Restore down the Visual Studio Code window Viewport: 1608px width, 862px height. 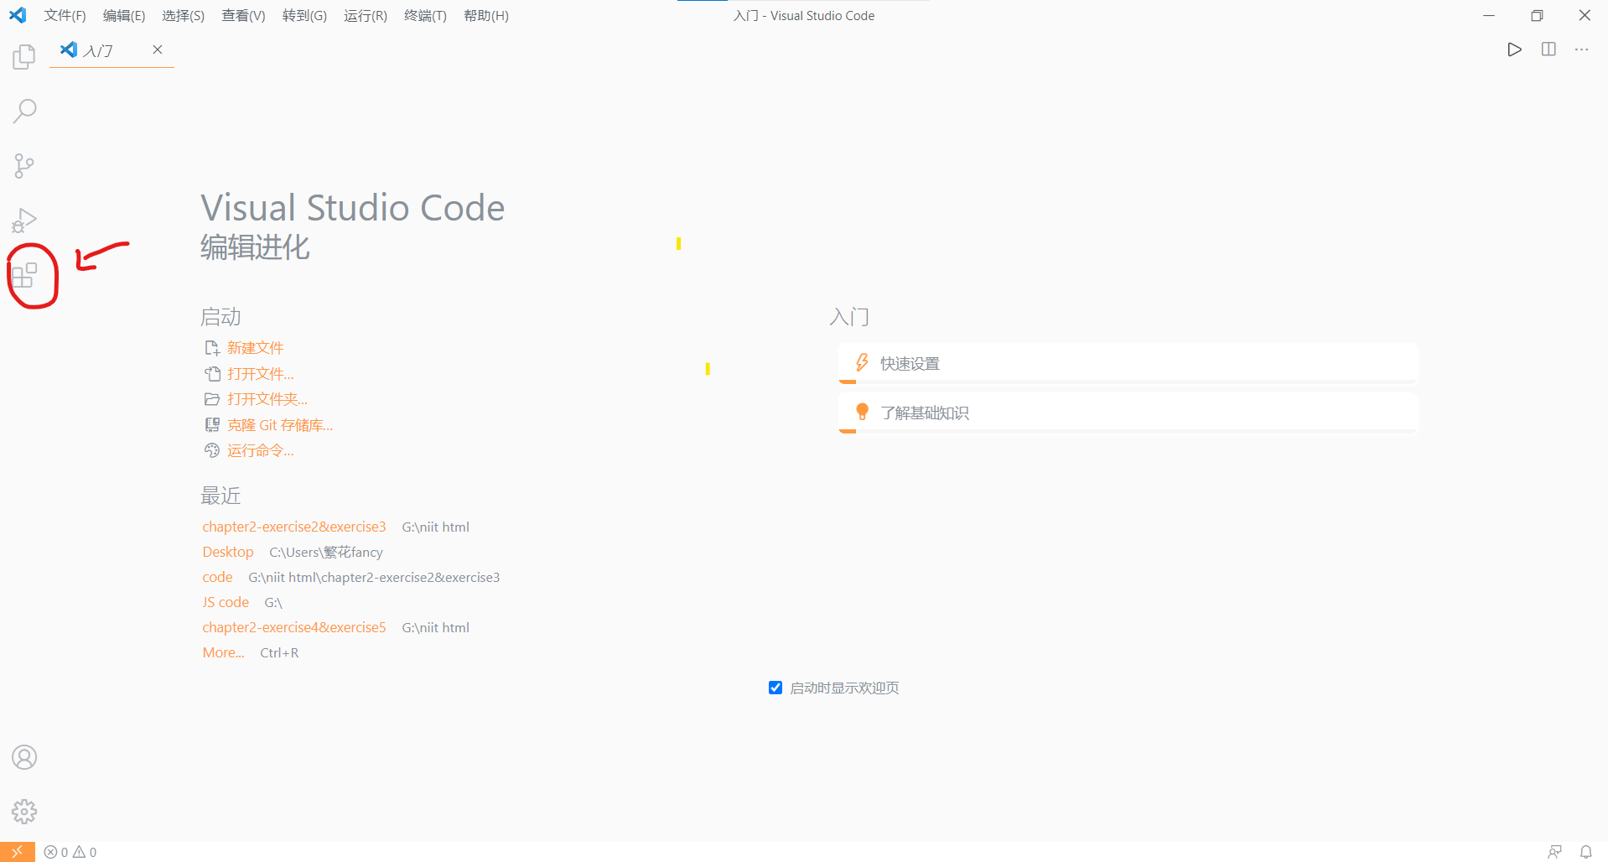(x=1537, y=16)
